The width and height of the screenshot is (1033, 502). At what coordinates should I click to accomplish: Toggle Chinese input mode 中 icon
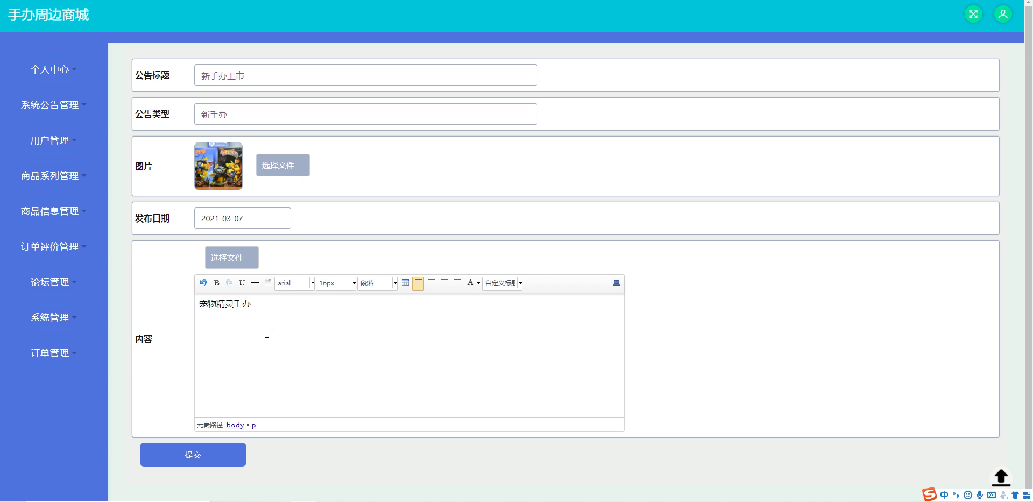(944, 495)
